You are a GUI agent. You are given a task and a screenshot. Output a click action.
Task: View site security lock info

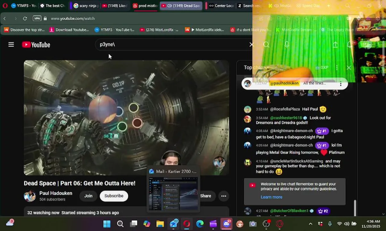click(45, 19)
